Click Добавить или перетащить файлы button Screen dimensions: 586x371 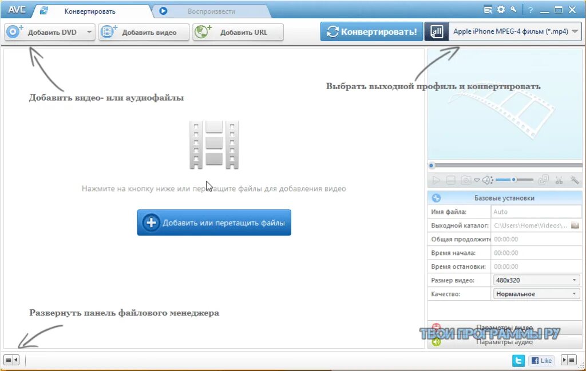[214, 222]
